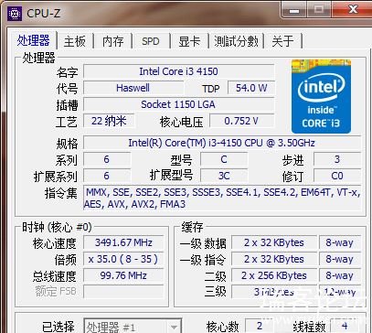This screenshot has width=372, height=333.
Task: Click the 8-way value for 二级 cache
Action: pyautogui.click(x=340, y=275)
